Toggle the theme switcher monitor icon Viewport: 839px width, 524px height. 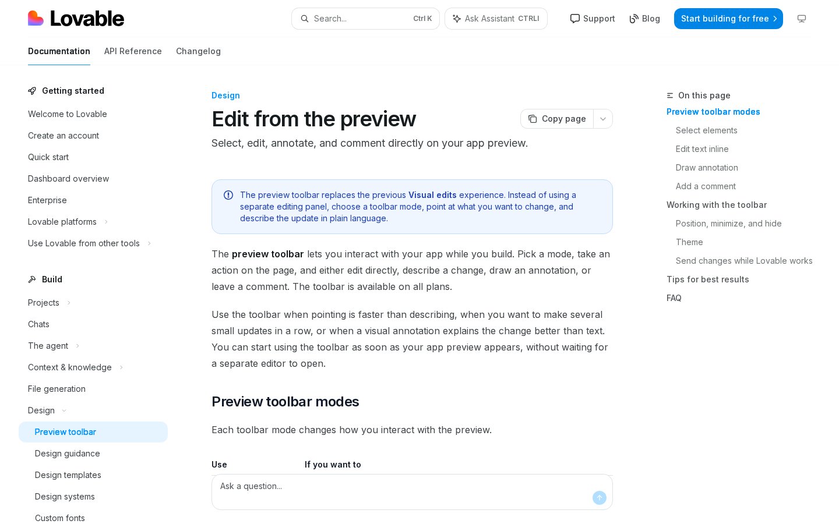click(x=802, y=19)
